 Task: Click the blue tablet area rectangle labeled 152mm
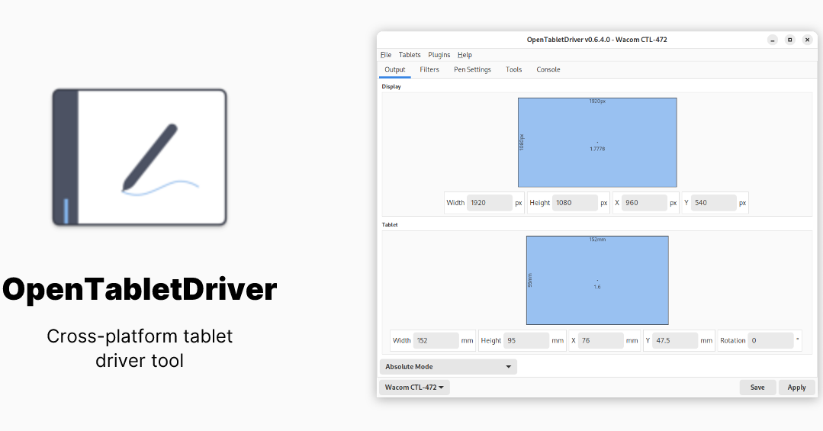tap(597, 280)
